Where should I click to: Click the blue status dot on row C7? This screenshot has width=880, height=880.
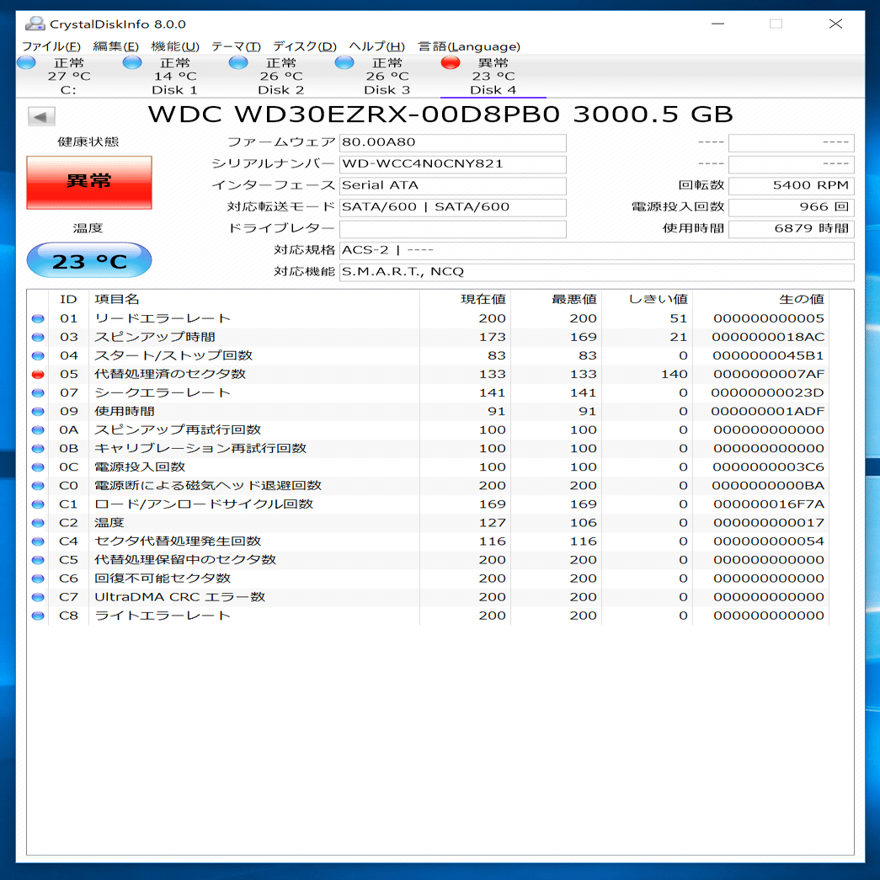38,596
